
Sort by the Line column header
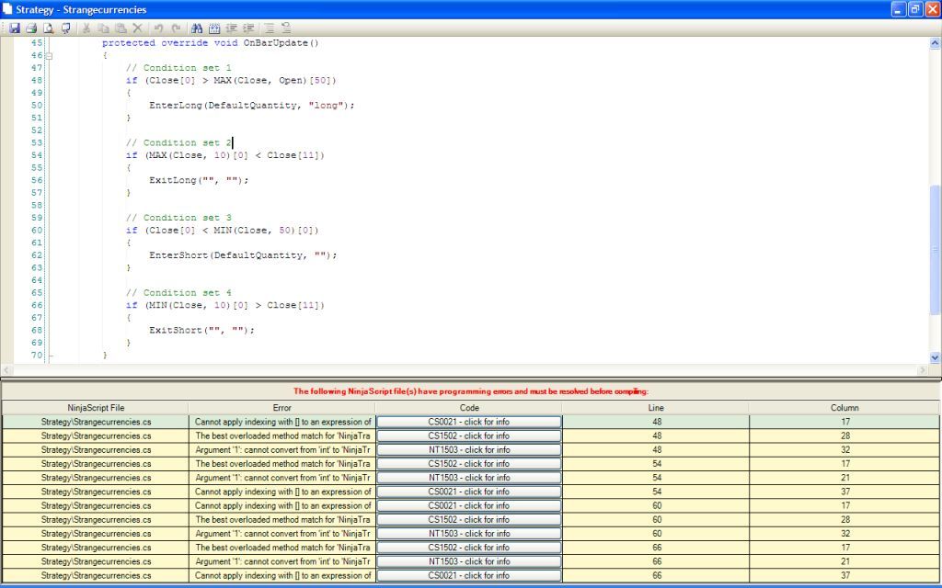[x=656, y=407]
